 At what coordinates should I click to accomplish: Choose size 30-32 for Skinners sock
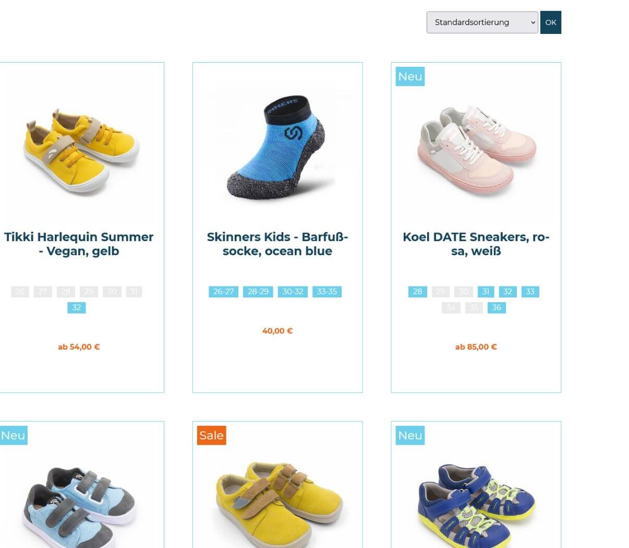(x=293, y=291)
